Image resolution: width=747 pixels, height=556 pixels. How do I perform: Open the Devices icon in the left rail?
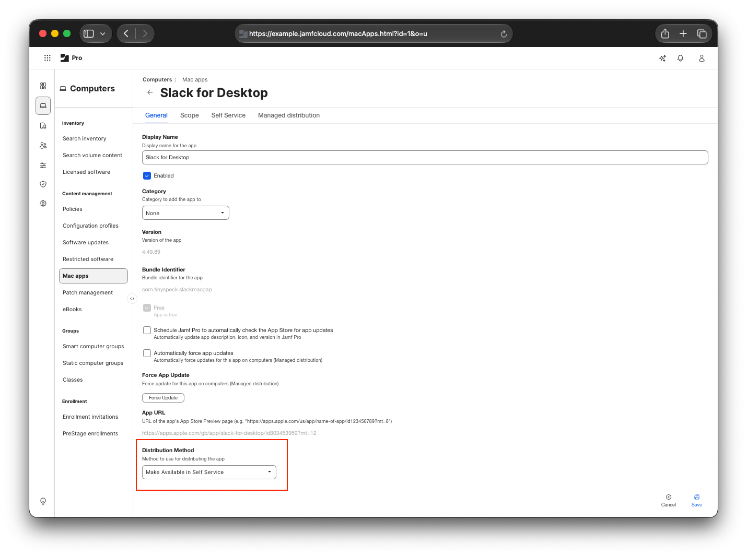(43, 125)
